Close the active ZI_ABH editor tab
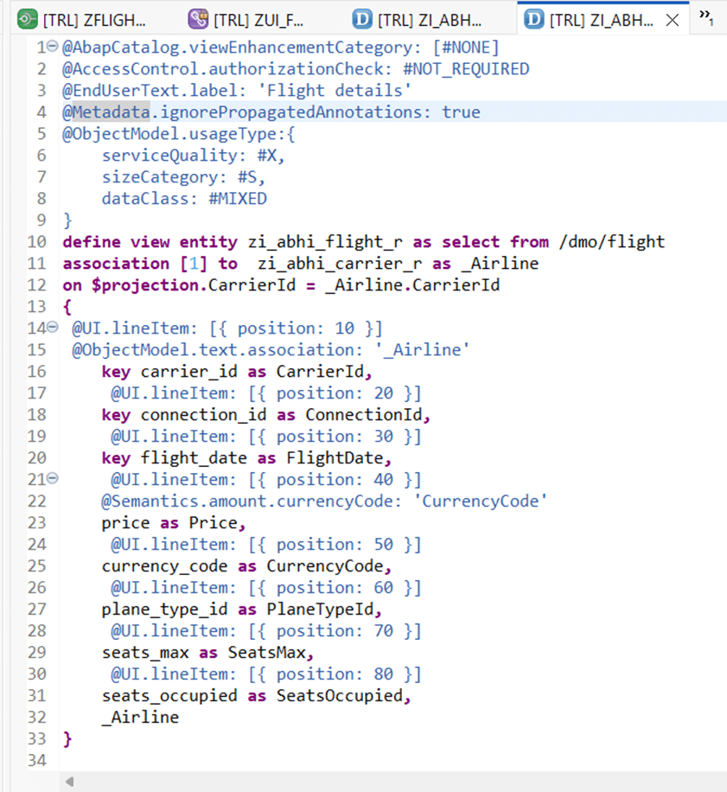Screen dimensions: 727x792 pos(672,19)
